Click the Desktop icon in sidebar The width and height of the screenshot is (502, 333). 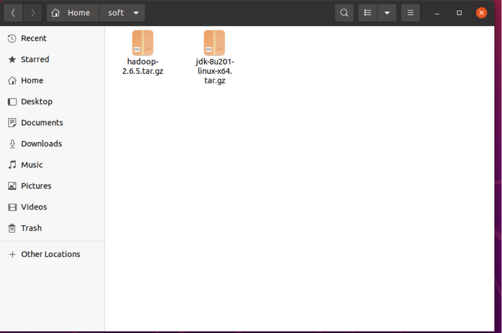tap(12, 102)
